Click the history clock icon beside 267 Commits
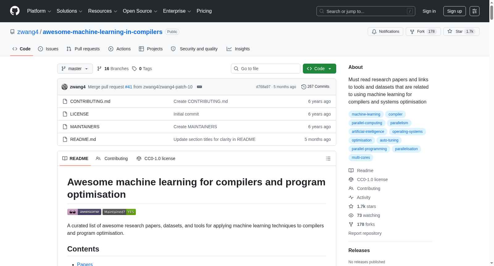The height and width of the screenshot is (266, 494). (x=304, y=87)
